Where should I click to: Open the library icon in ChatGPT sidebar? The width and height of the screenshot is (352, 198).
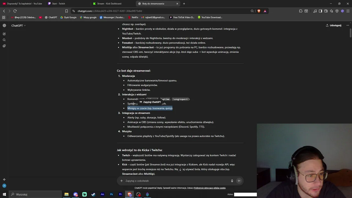pos(4,46)
